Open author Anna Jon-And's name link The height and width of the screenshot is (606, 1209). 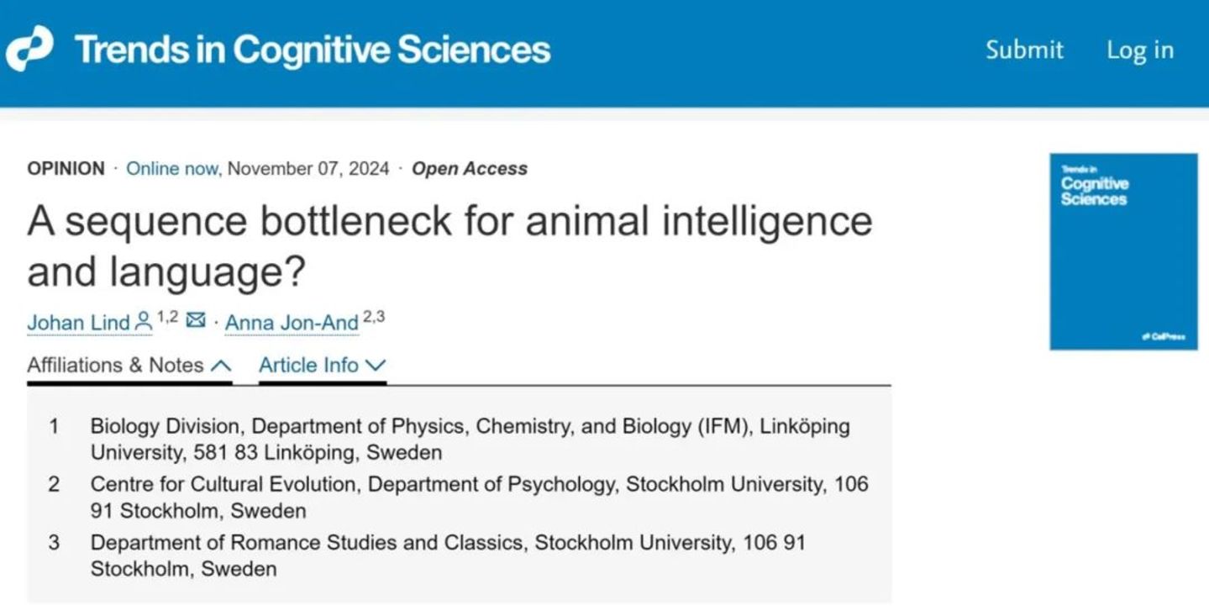point(292,323)
